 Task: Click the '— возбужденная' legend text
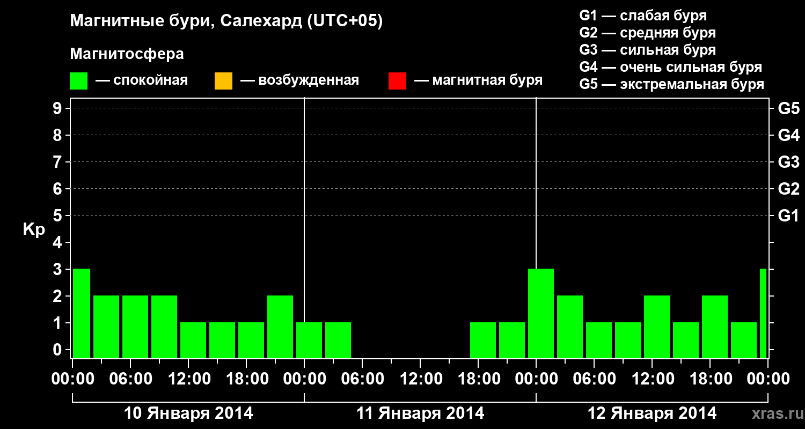pyautogui.click(x=299, y=81)
